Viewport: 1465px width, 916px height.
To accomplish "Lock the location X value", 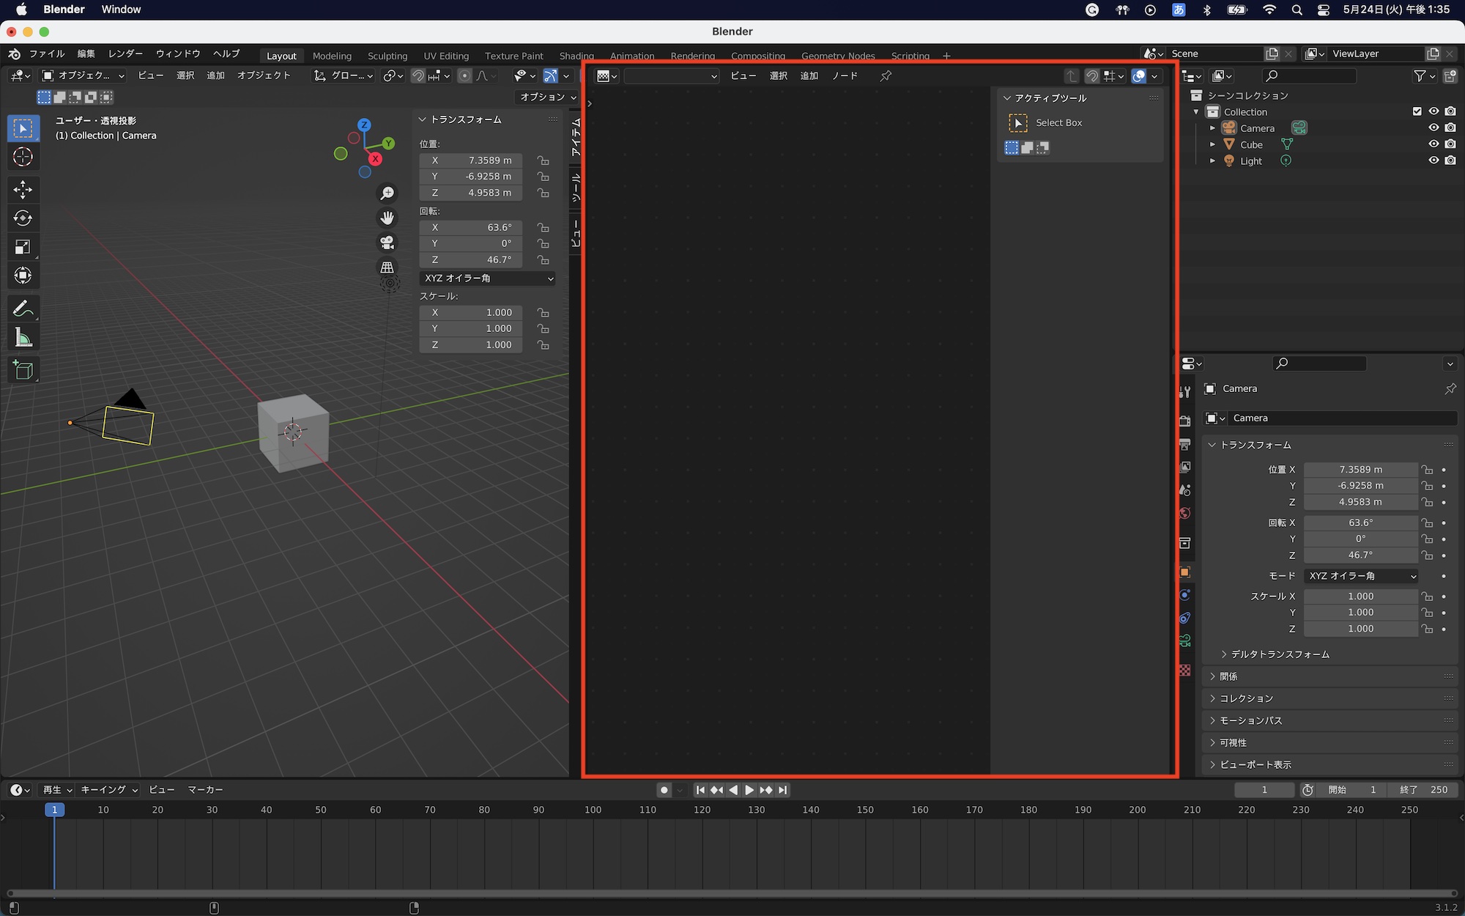I will 543,160.
